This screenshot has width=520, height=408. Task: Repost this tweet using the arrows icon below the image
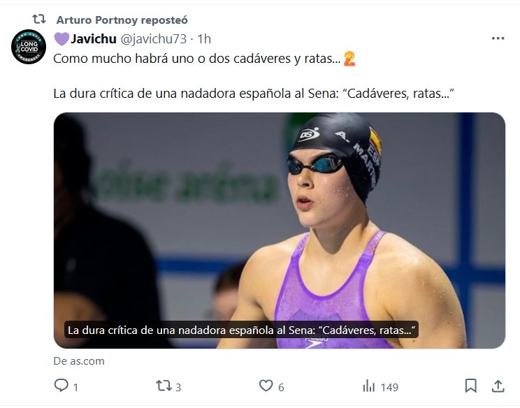click(x=163, y=386)
